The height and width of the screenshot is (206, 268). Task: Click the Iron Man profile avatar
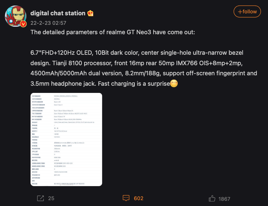coord(15,16)
